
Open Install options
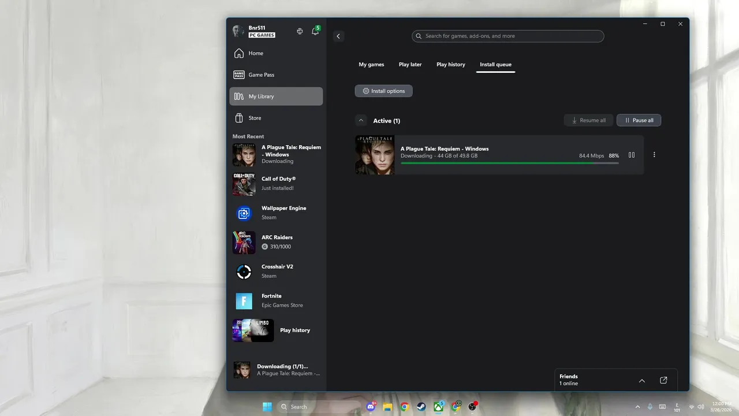click(383, 91)
